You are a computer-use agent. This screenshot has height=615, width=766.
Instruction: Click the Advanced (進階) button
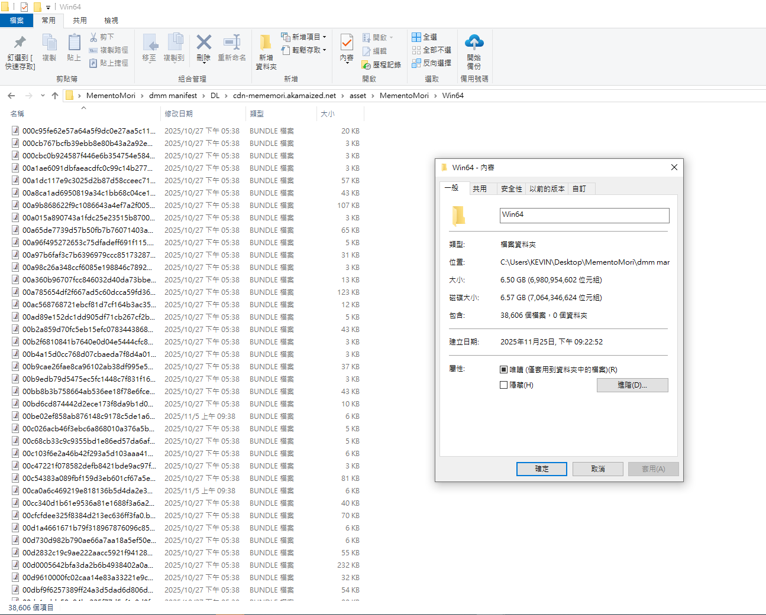(632, 385)
